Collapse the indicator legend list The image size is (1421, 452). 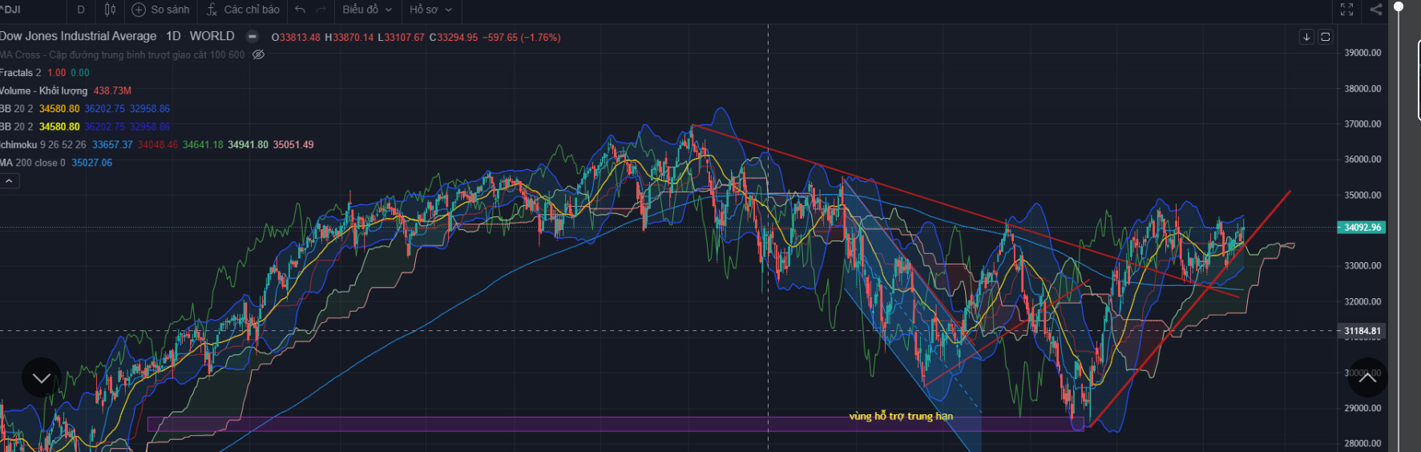(9, 181)
